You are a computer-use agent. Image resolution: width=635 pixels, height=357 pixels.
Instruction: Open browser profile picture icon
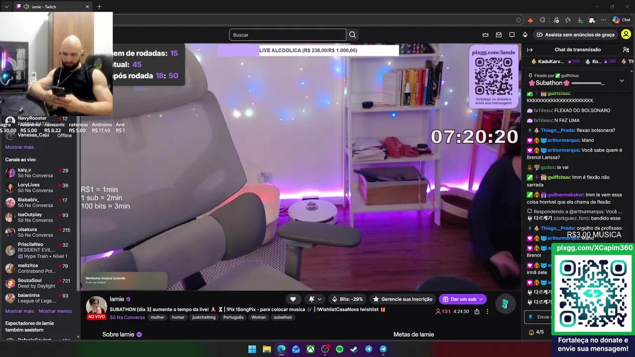[592, 20]
